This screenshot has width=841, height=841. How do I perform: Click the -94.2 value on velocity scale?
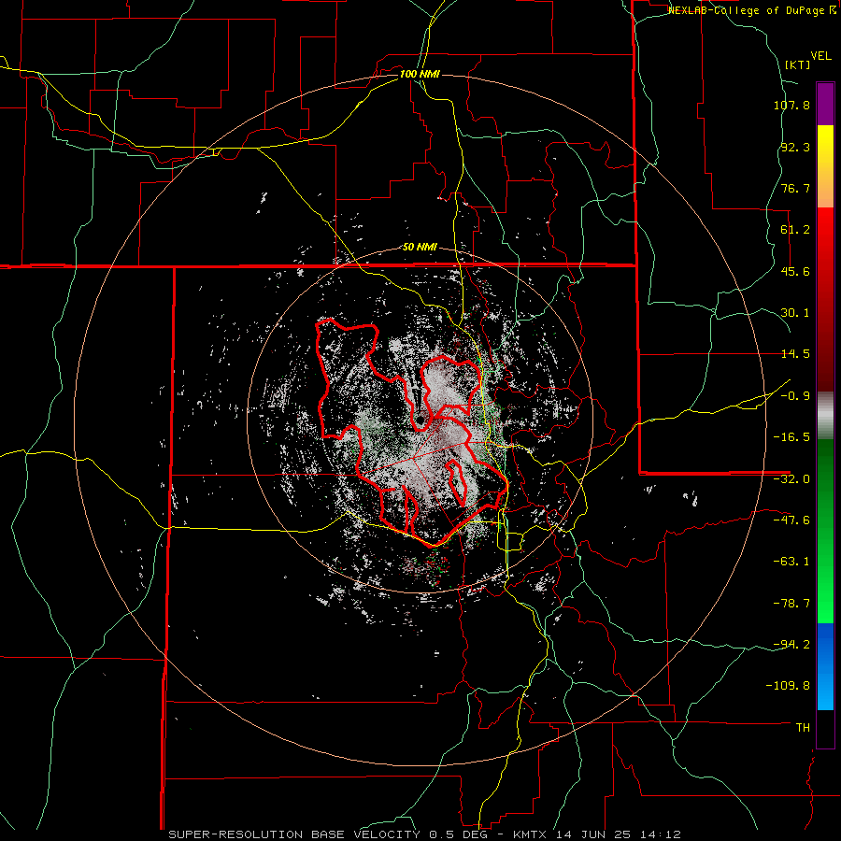pyautogui.click(x=791, y=645)
